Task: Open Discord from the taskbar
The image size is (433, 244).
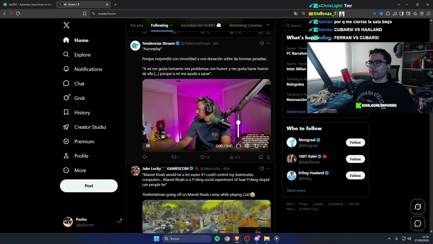Action: coord(257,239)
